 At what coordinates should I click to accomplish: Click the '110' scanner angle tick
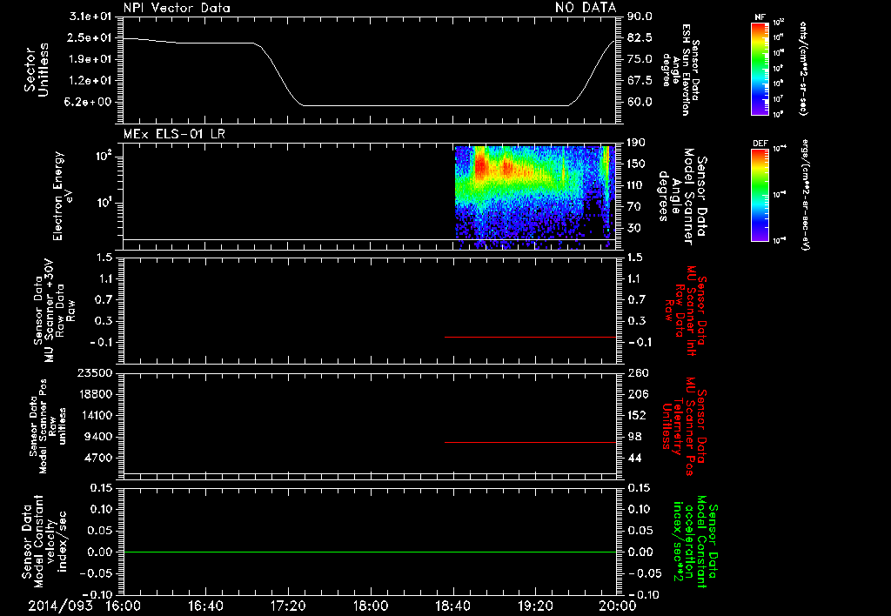coord(636,185)
